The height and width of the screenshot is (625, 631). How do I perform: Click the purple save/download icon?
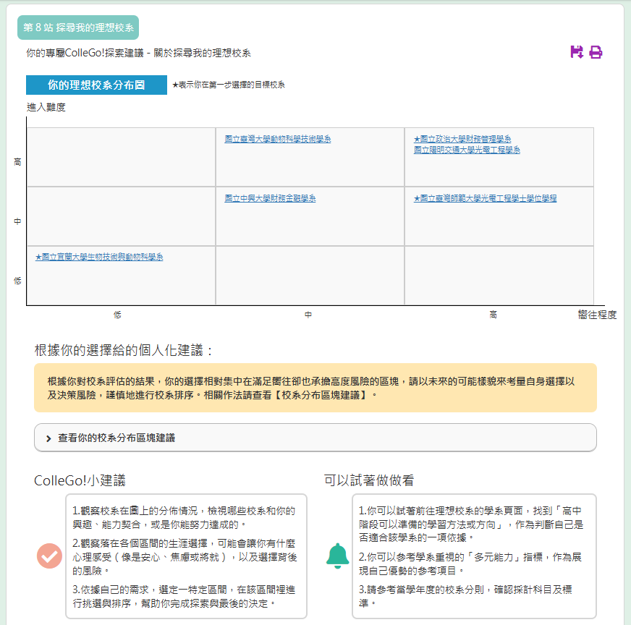(577, 52)
